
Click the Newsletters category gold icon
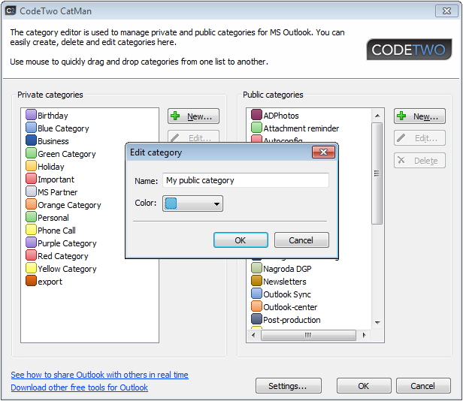(x=256, y=281)
